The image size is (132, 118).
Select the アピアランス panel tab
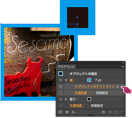(x=66, y=67)
